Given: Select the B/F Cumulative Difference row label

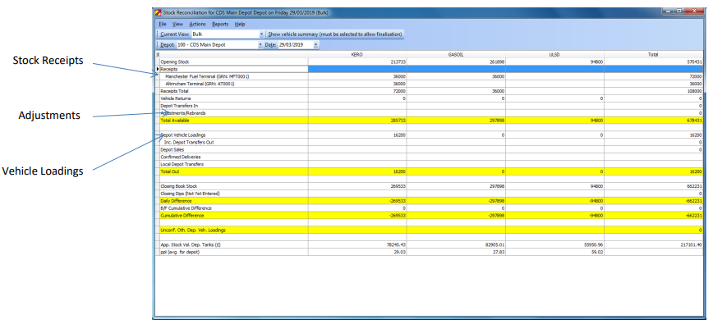Looking at the screenshot, I should (186, 208).
